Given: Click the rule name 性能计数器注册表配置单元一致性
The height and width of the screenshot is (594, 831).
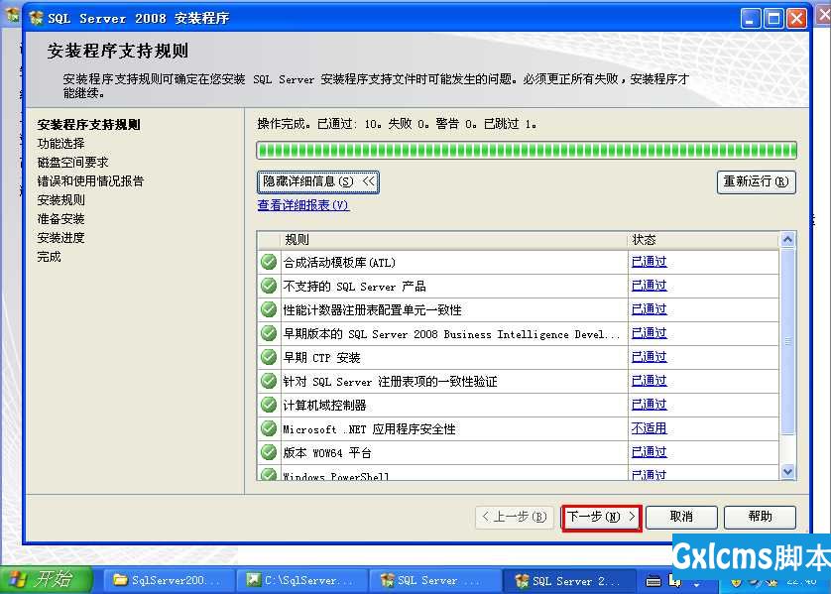Looking at the screenshot, I should tap(373, 310).
